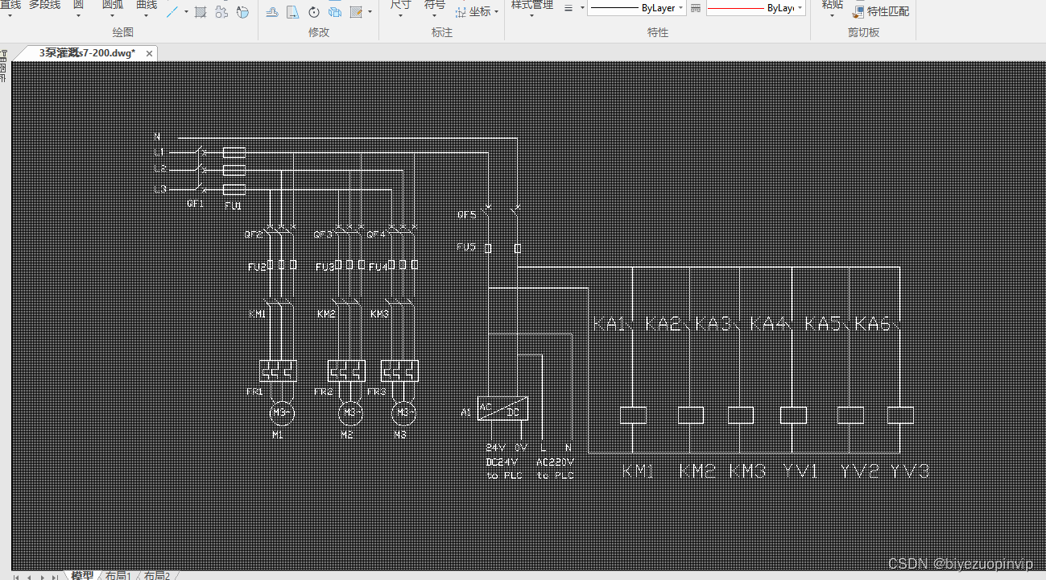Click the first Modify panel icon
The image size is (1046, 580).
tap(272, 12)
